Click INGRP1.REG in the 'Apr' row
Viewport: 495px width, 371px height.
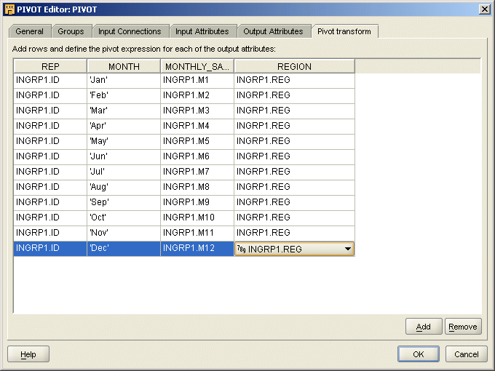[295, 126]
